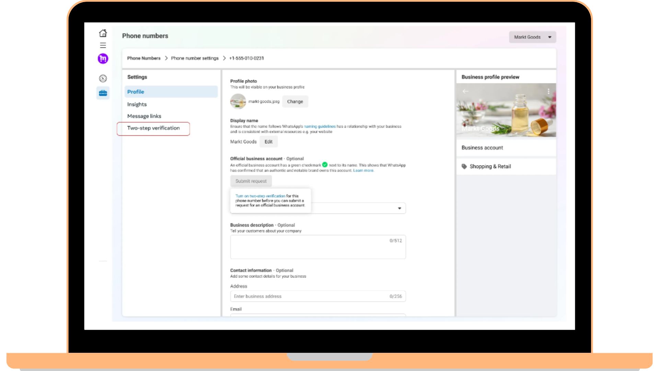This screenshot has height=371, width=659.
Task: Open the Markt Goods account dropdown
Action: pos(532,37)
